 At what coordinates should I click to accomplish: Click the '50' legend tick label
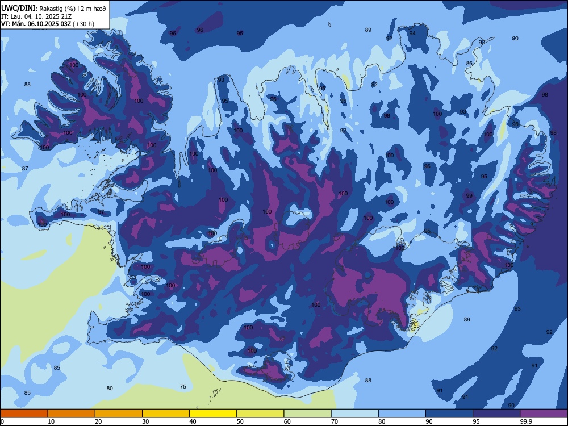(240, 421)
